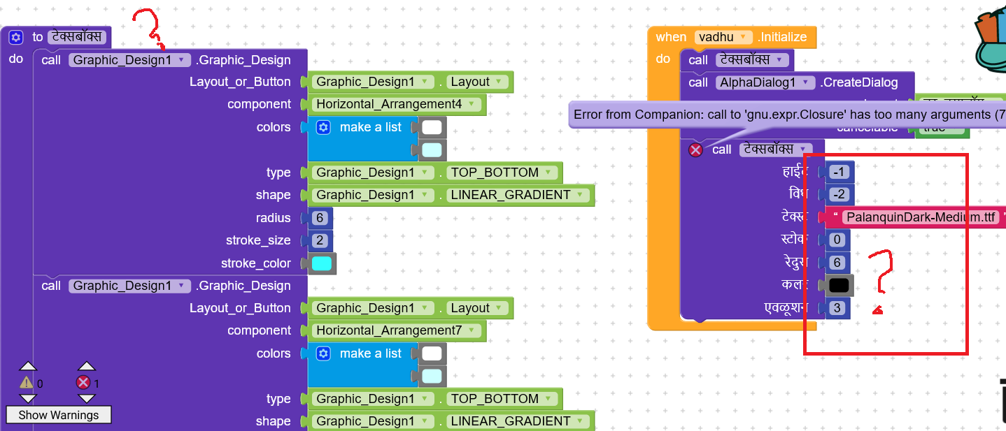This screenshot has height=431, width=1006.
Task: Click the yellow warning triangle indicator
Action: 27,382
